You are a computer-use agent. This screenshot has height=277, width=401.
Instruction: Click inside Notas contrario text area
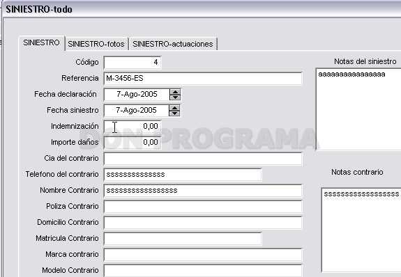click(x=361, y=230)
